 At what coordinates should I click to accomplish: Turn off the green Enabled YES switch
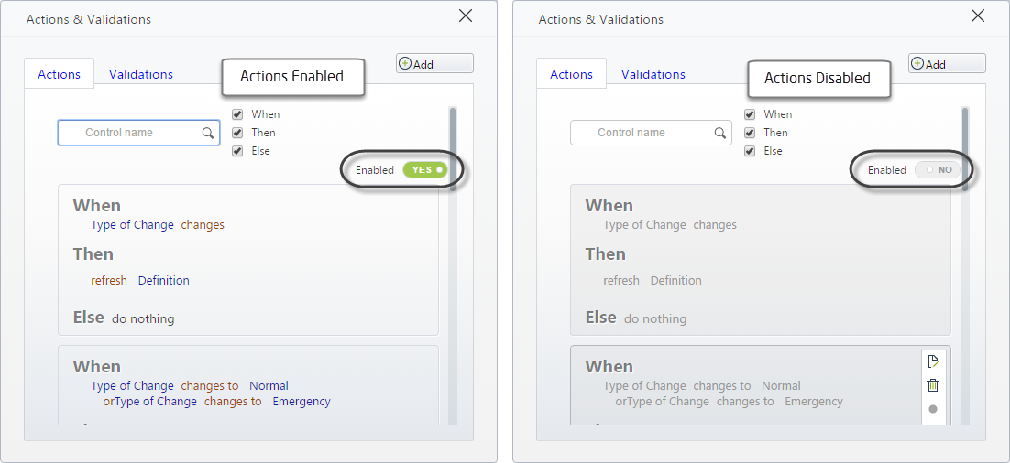click(425, 170)
